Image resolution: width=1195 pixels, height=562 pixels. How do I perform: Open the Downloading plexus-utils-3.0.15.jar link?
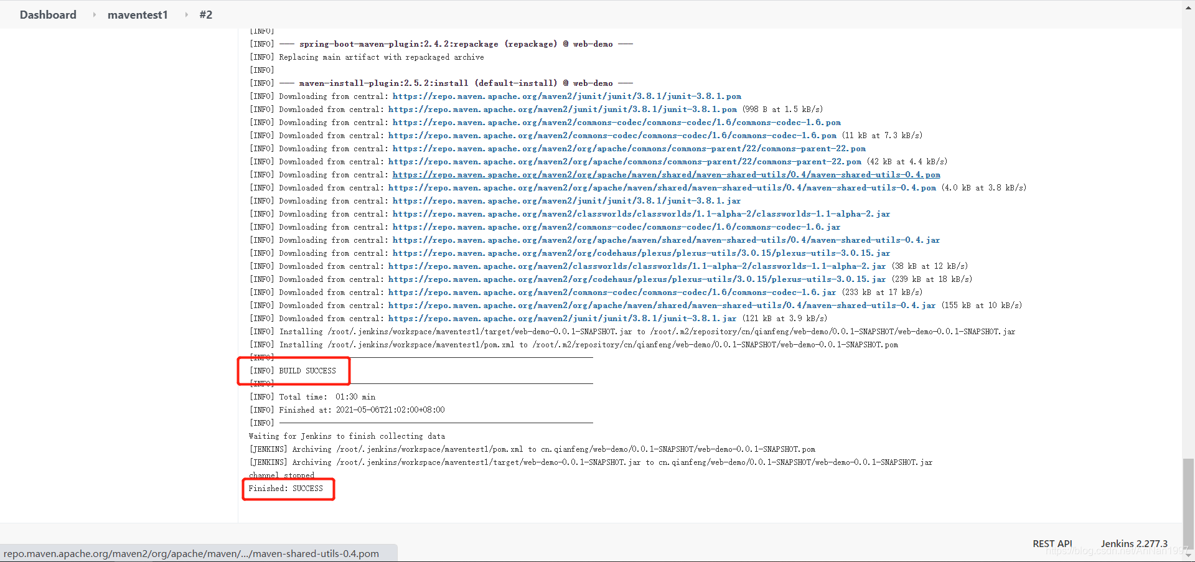click(642, 253)
